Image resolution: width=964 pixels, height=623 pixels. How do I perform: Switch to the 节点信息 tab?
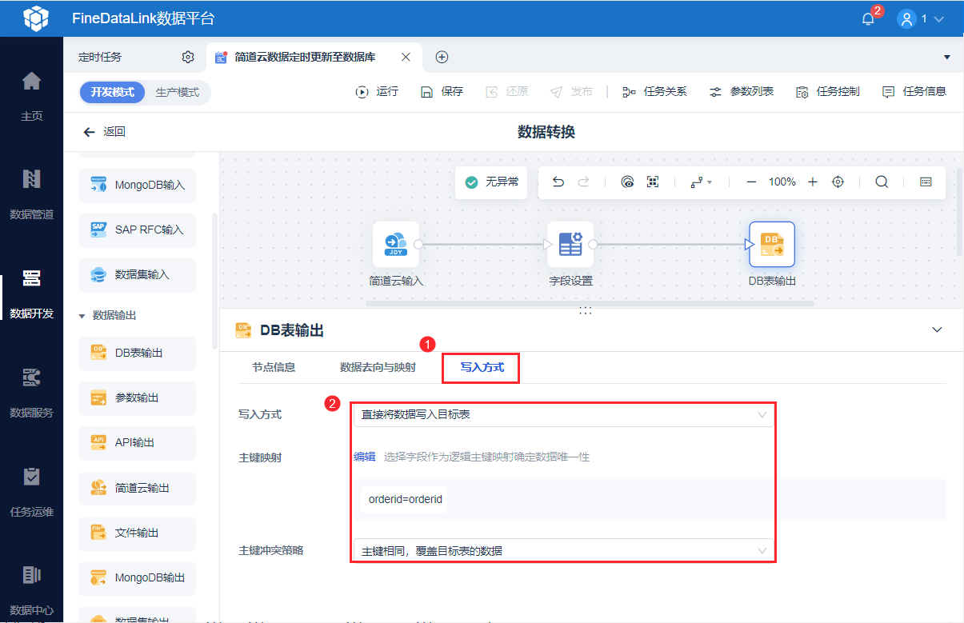click(x=274, y=368)
